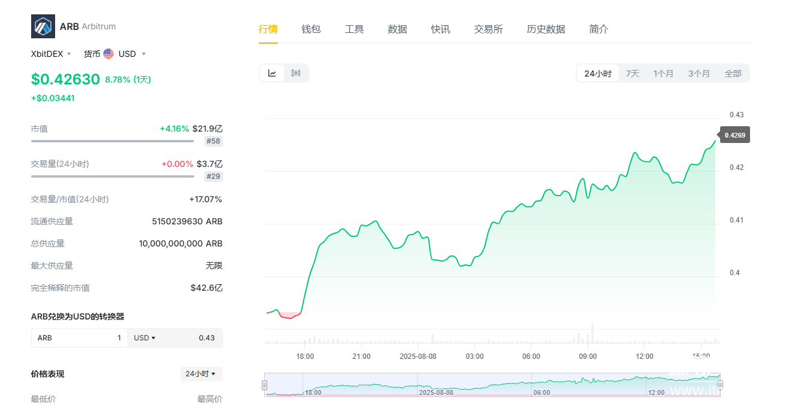Select the 24小时 time range

pos(598,74)
